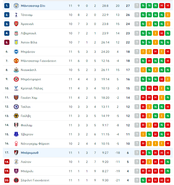The image size is (174, 185).
Task: Click the Brentford club crest
Action: 16,79
